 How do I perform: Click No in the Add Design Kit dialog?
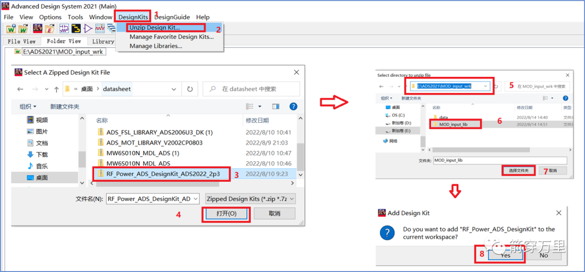click(544, 256)
